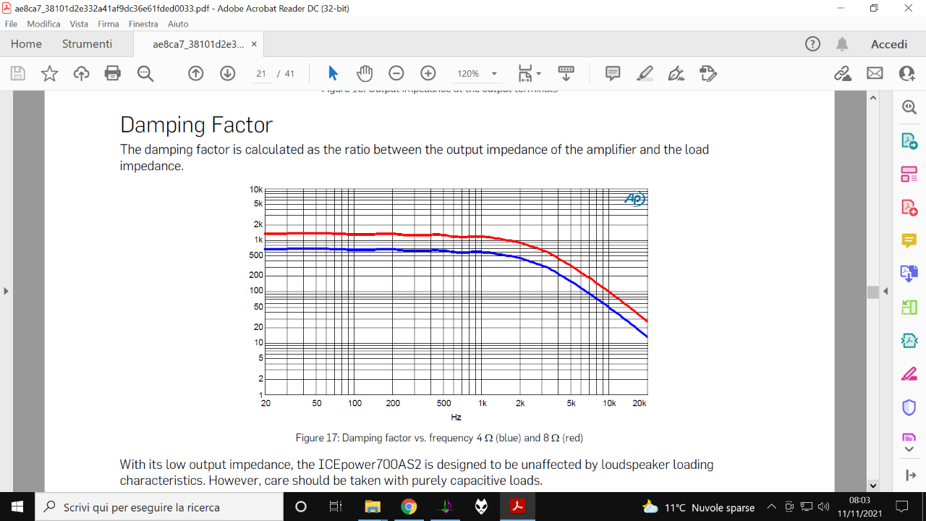The height and width of the screenshot is (521, 926).
Task: Add a sticky note comment
Action: click(613, 73)
